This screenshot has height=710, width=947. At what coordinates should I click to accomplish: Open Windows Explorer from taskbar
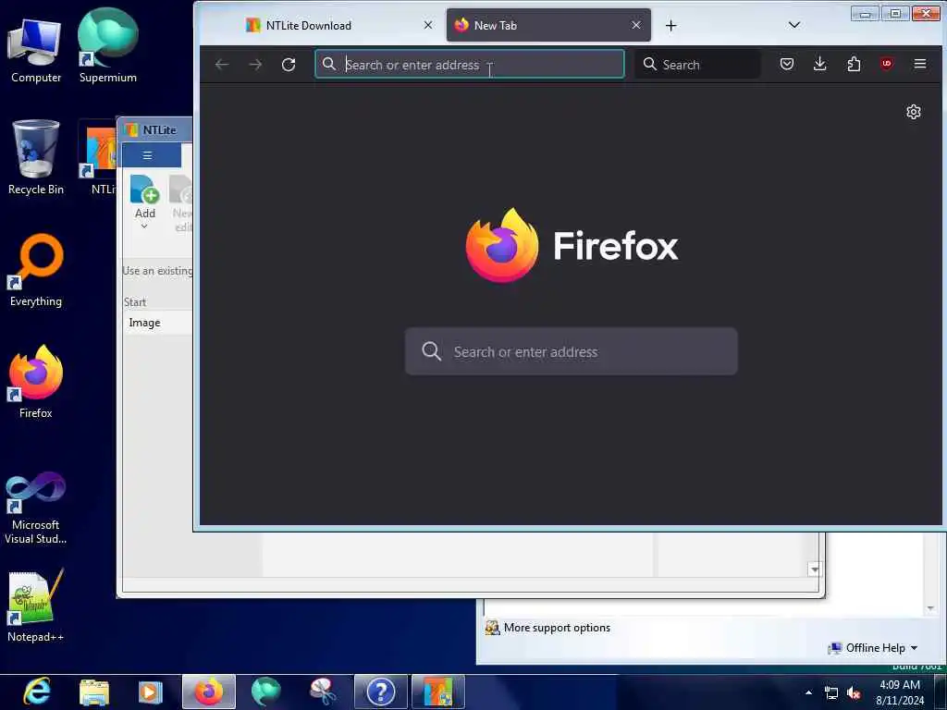click(x=94, y=692)
